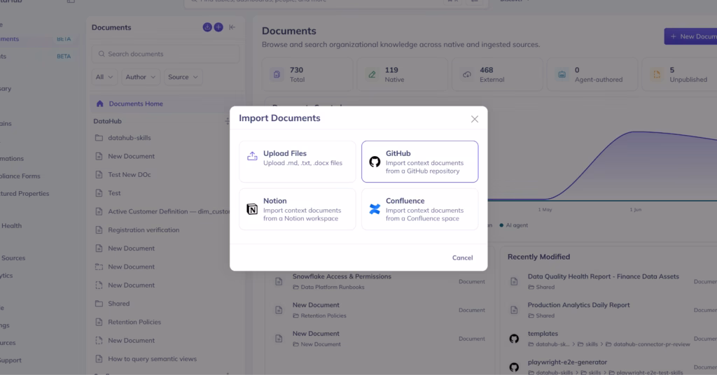This screenshot has height=375, width=717.
Task: Collapse the Documents sidebar panel
Action: click(232, 27)
